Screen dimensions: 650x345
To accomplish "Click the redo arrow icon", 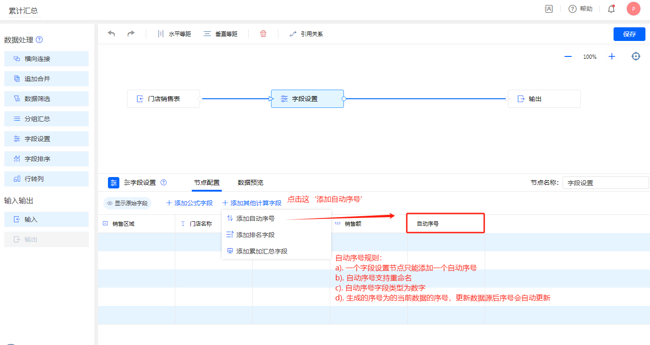I will [x=131, y=34].
